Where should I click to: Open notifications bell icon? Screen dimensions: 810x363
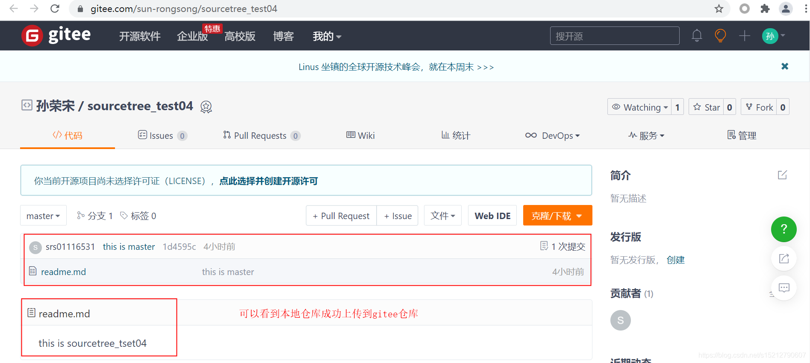click(x=697, y=35)
